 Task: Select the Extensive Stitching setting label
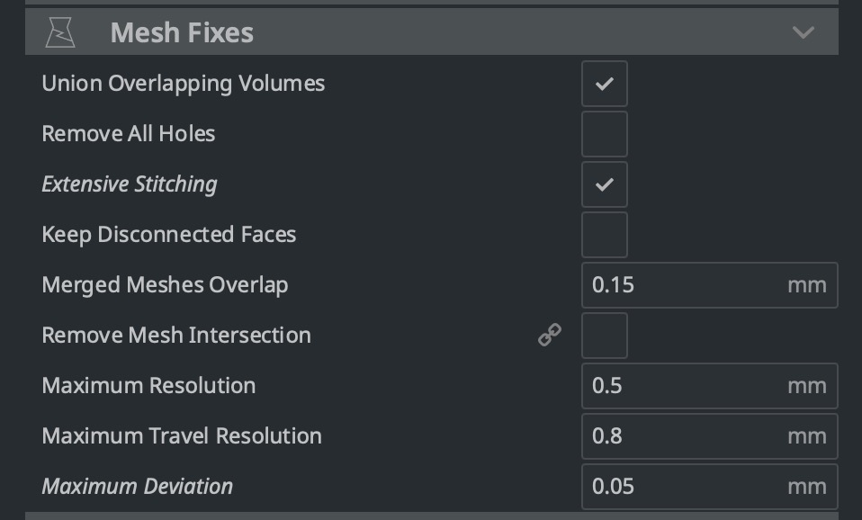click(x=130, y=184)
